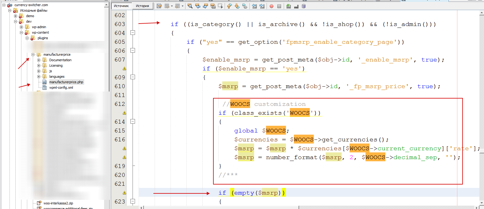
Task: Collapse the manufacturerprice folder
Action: coord(33,54)
